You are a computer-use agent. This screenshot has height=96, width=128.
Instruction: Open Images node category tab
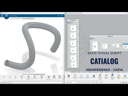118,72
